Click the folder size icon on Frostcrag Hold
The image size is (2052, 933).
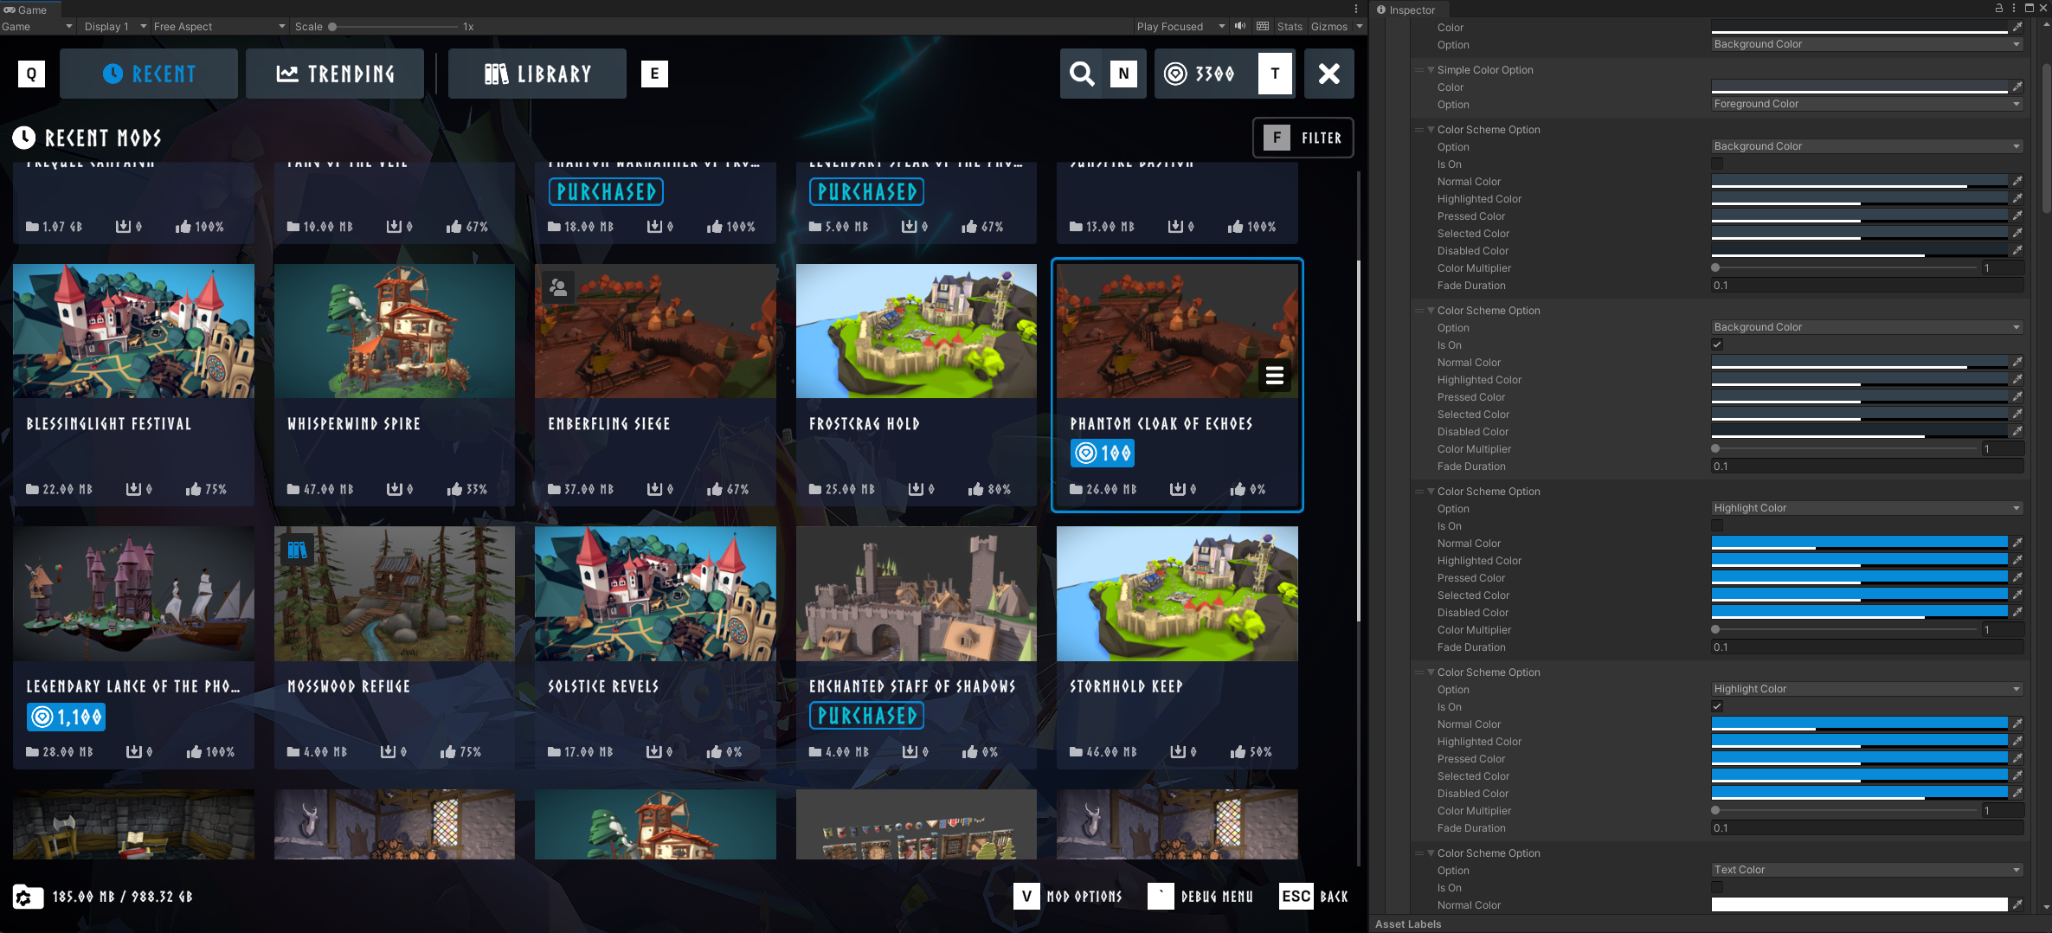click(815, 489)
